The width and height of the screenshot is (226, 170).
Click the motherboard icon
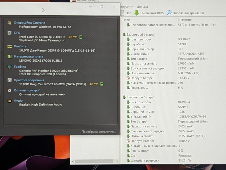pyautogui.click(x=10, y=56)
